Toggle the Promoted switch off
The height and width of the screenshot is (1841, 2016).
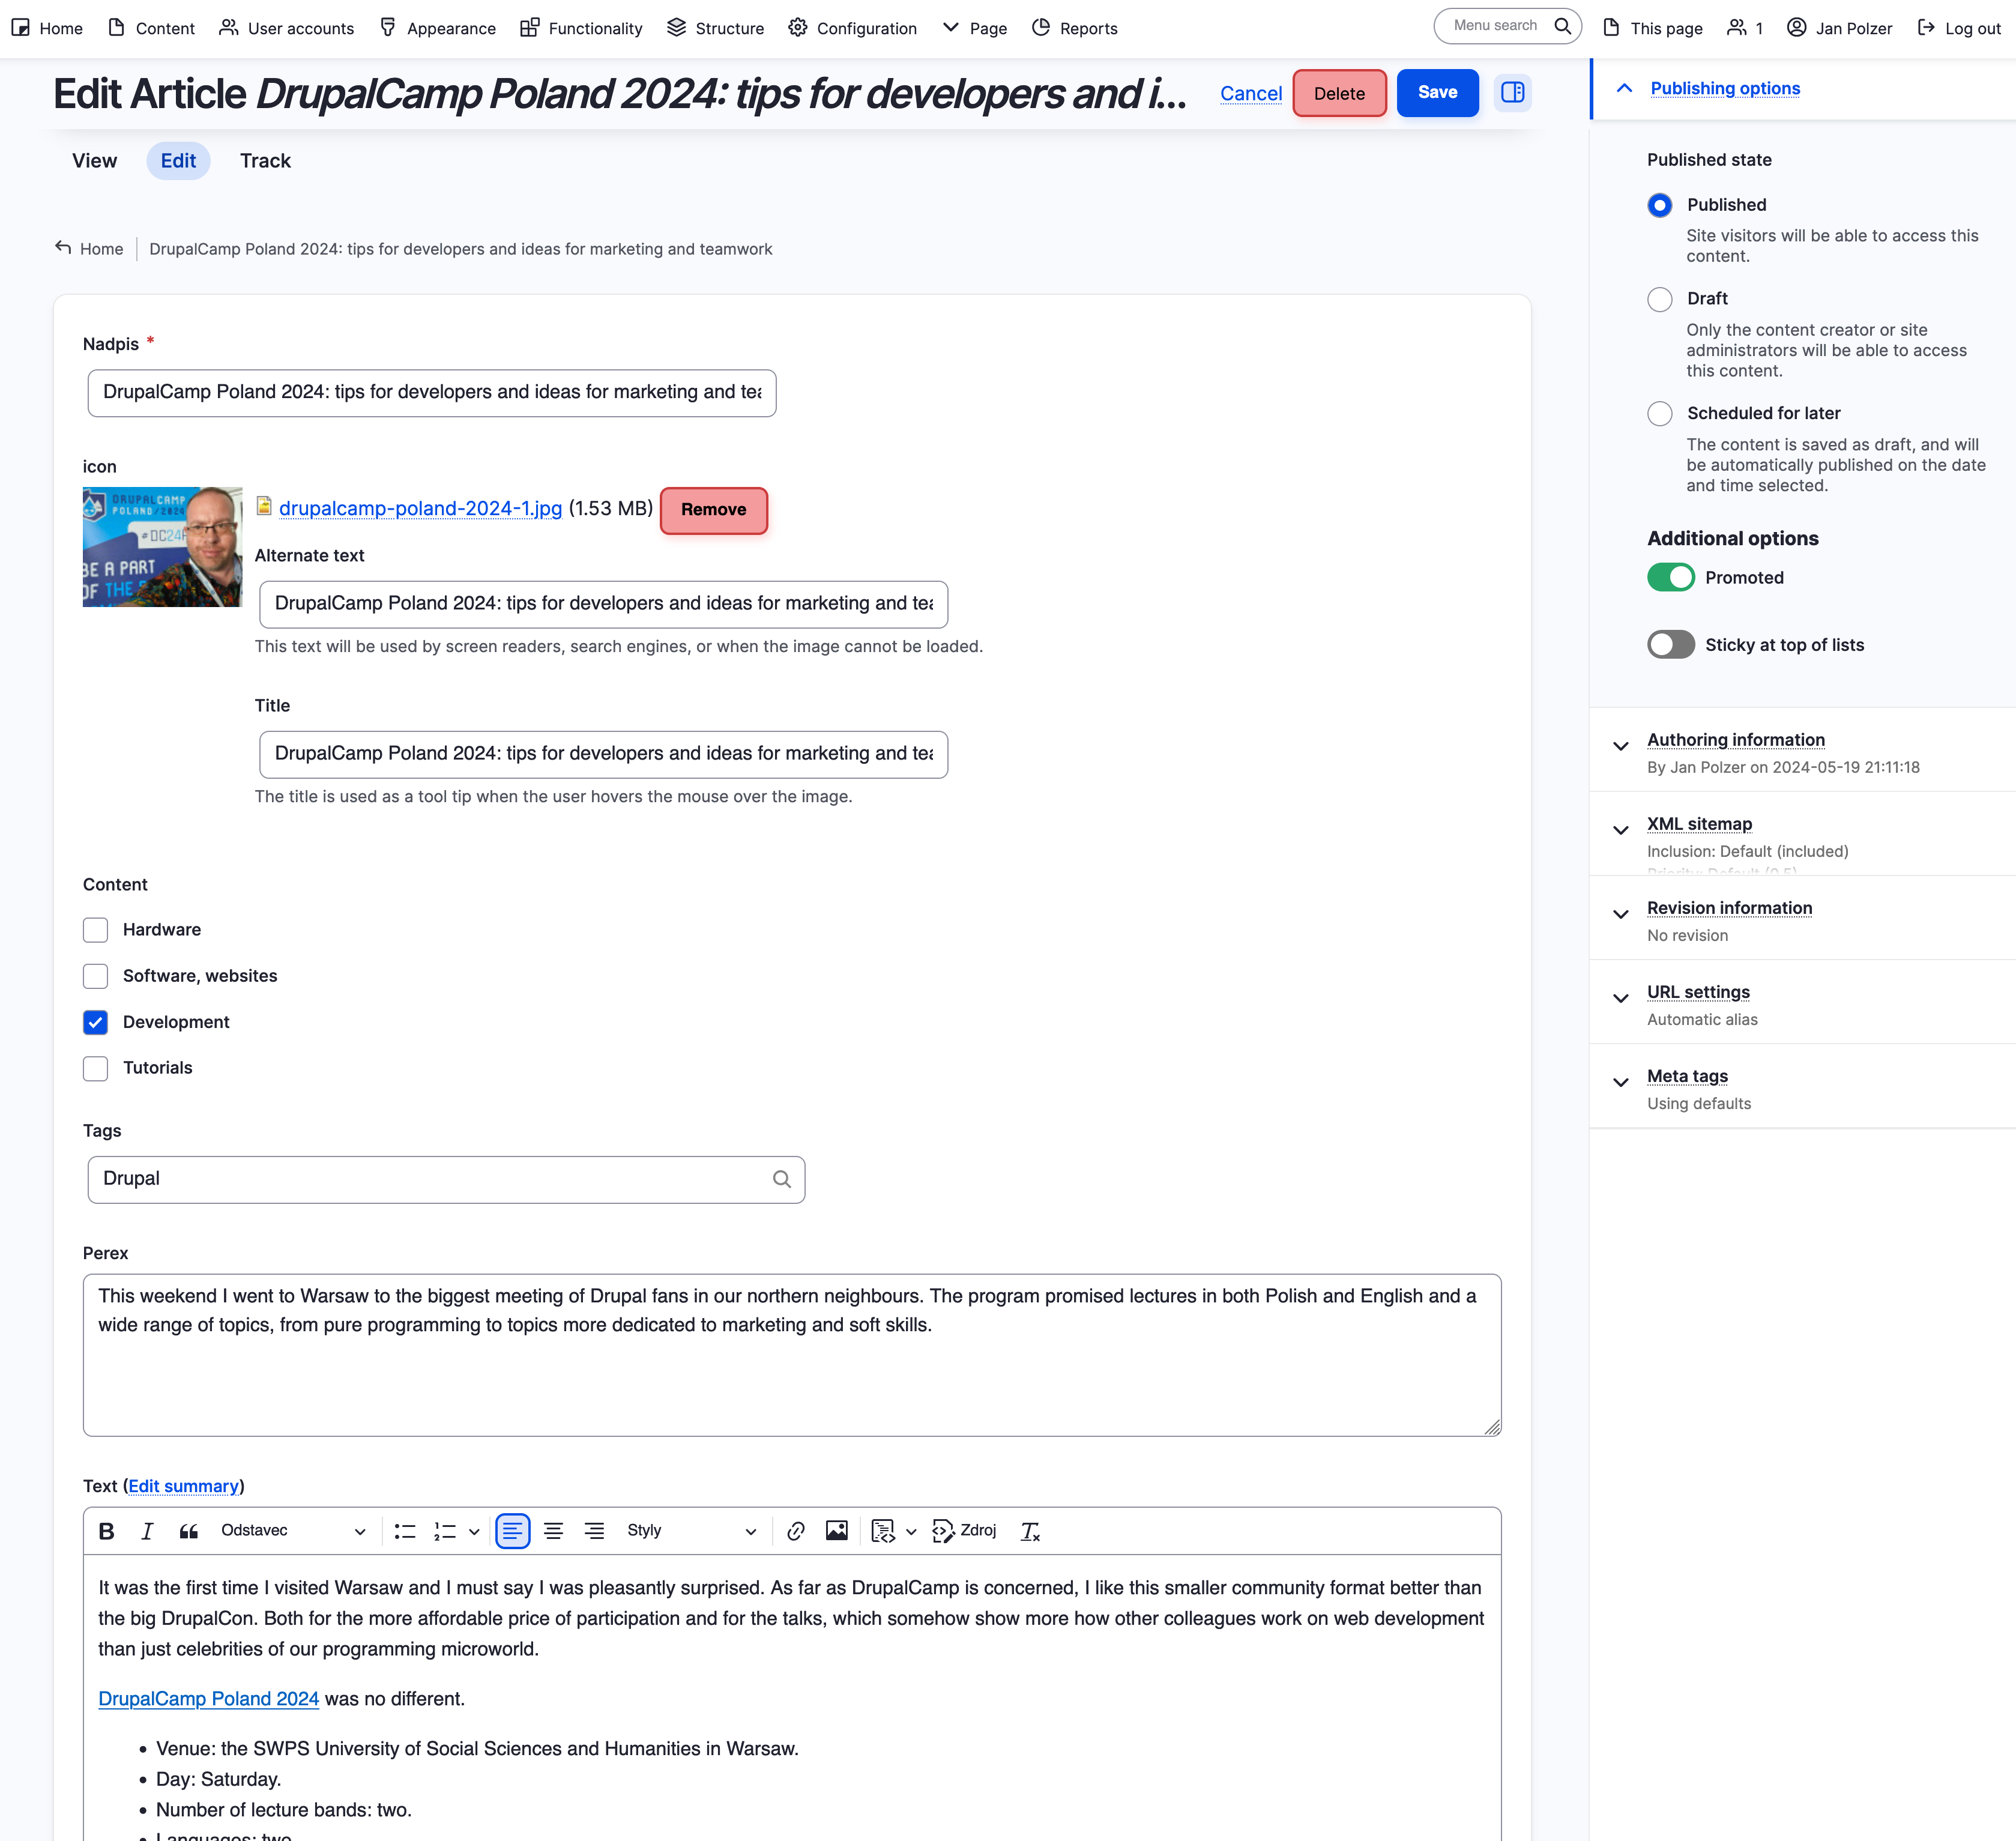[1671, 577]
